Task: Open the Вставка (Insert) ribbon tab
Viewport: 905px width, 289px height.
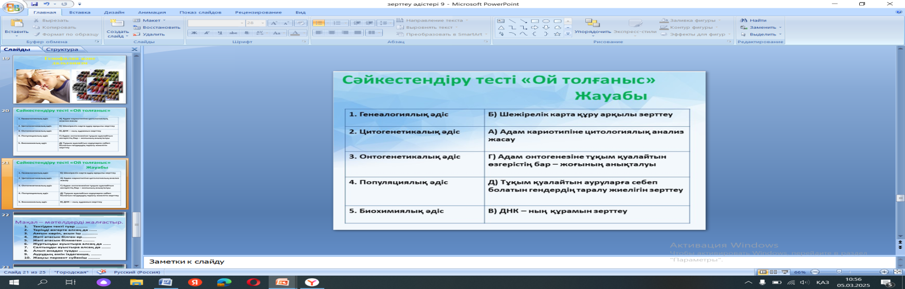Action: pos(80,12)
